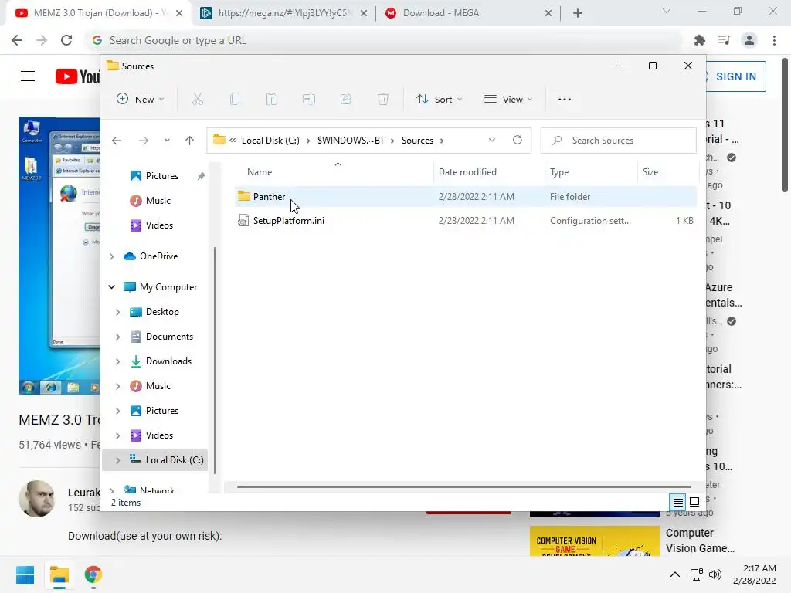Select Videos under My Computer
This screenshot has width=791, height=593.
159,435
